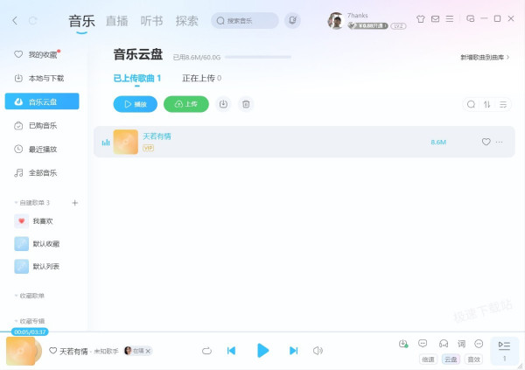Image resolution: width=525 pixels, height=370 pixels.
Task: Click the playing equalizer icon on song row
Action: (x=106, y=143)
